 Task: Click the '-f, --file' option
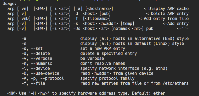(x=33, y=83)
